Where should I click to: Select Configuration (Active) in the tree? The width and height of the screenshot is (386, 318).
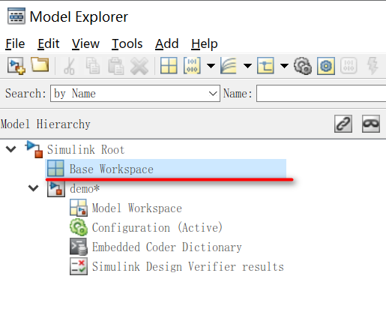157,227
